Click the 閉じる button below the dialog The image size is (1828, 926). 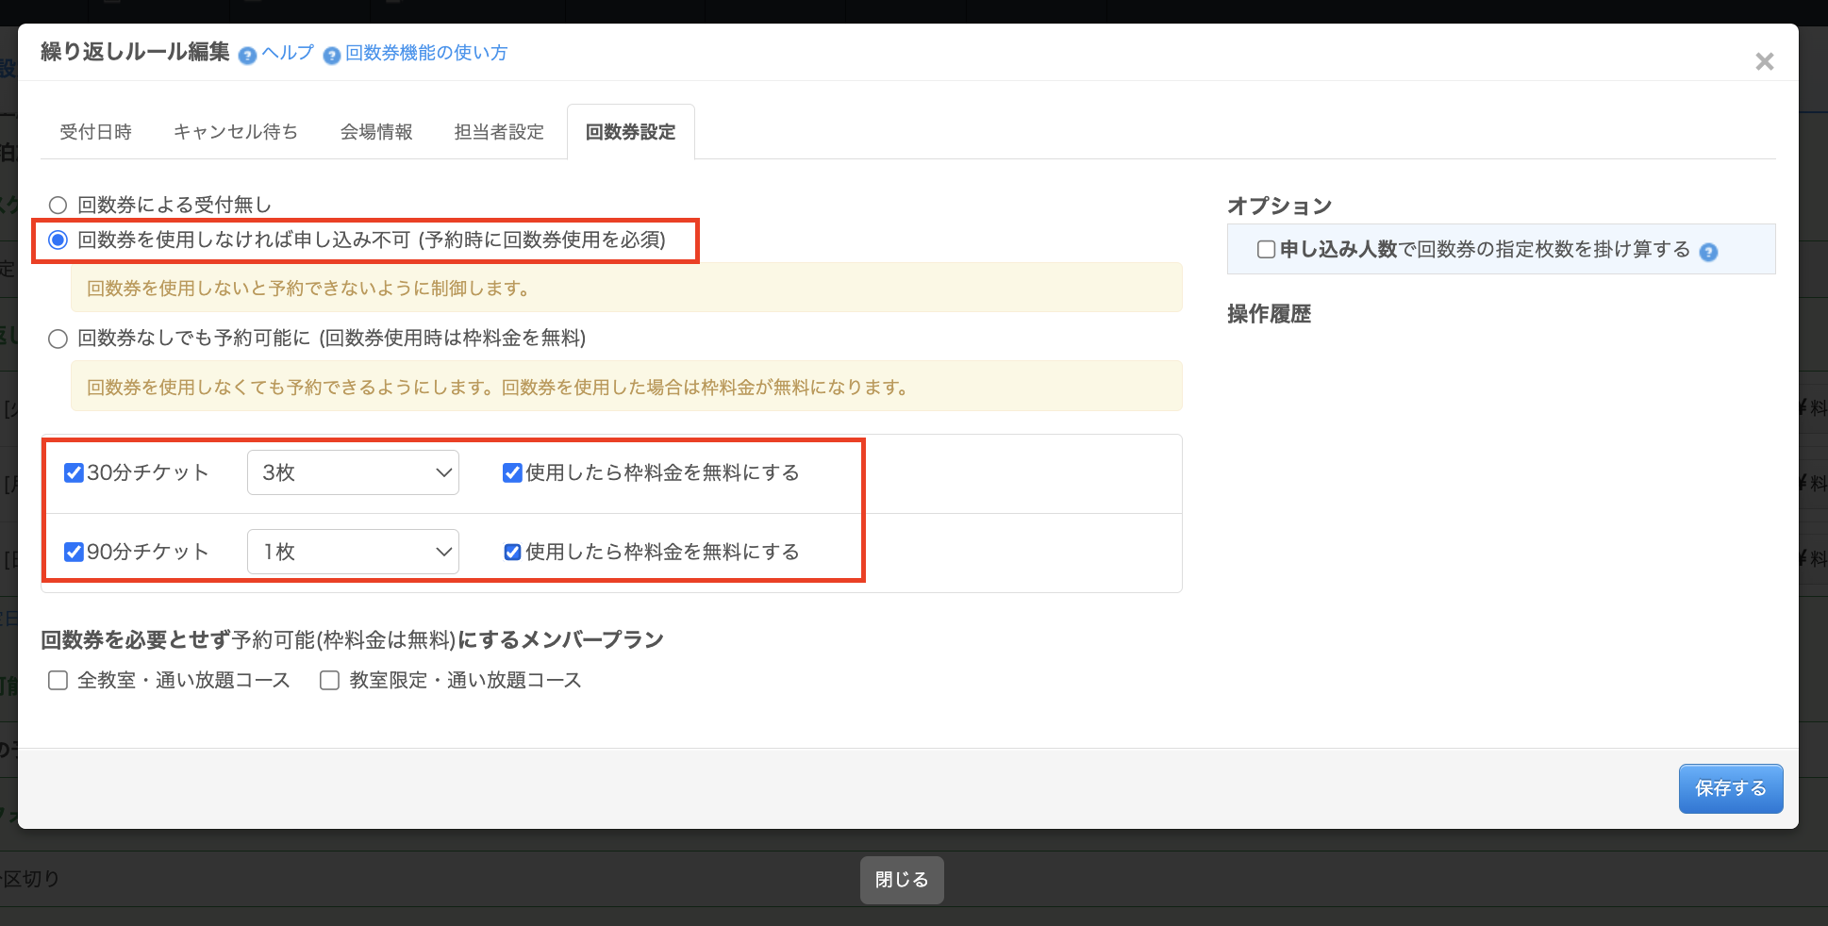click(901, 880)
